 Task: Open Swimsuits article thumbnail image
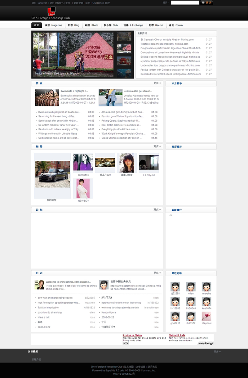[47, 98]
